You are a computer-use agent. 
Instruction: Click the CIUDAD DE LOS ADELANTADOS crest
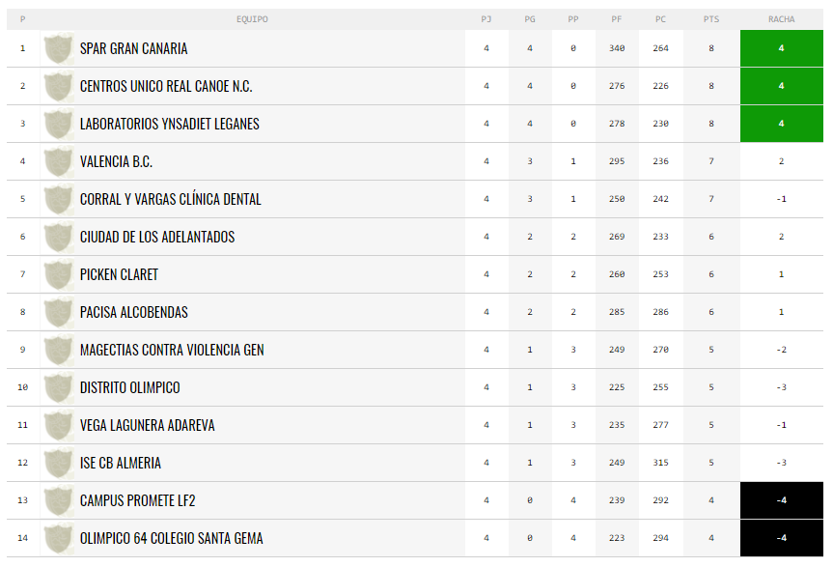coord(58,237)
